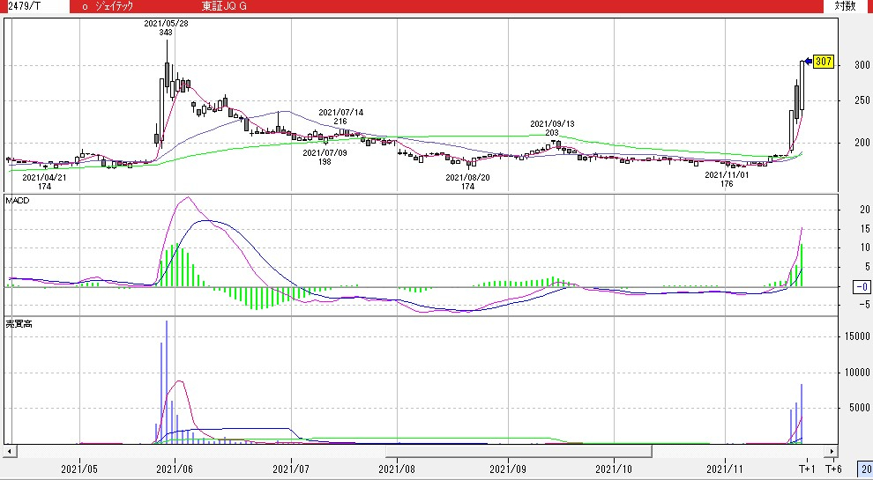
Task: Click the 2021/05/28 high 343 annotation
Action: pos(166,27)
